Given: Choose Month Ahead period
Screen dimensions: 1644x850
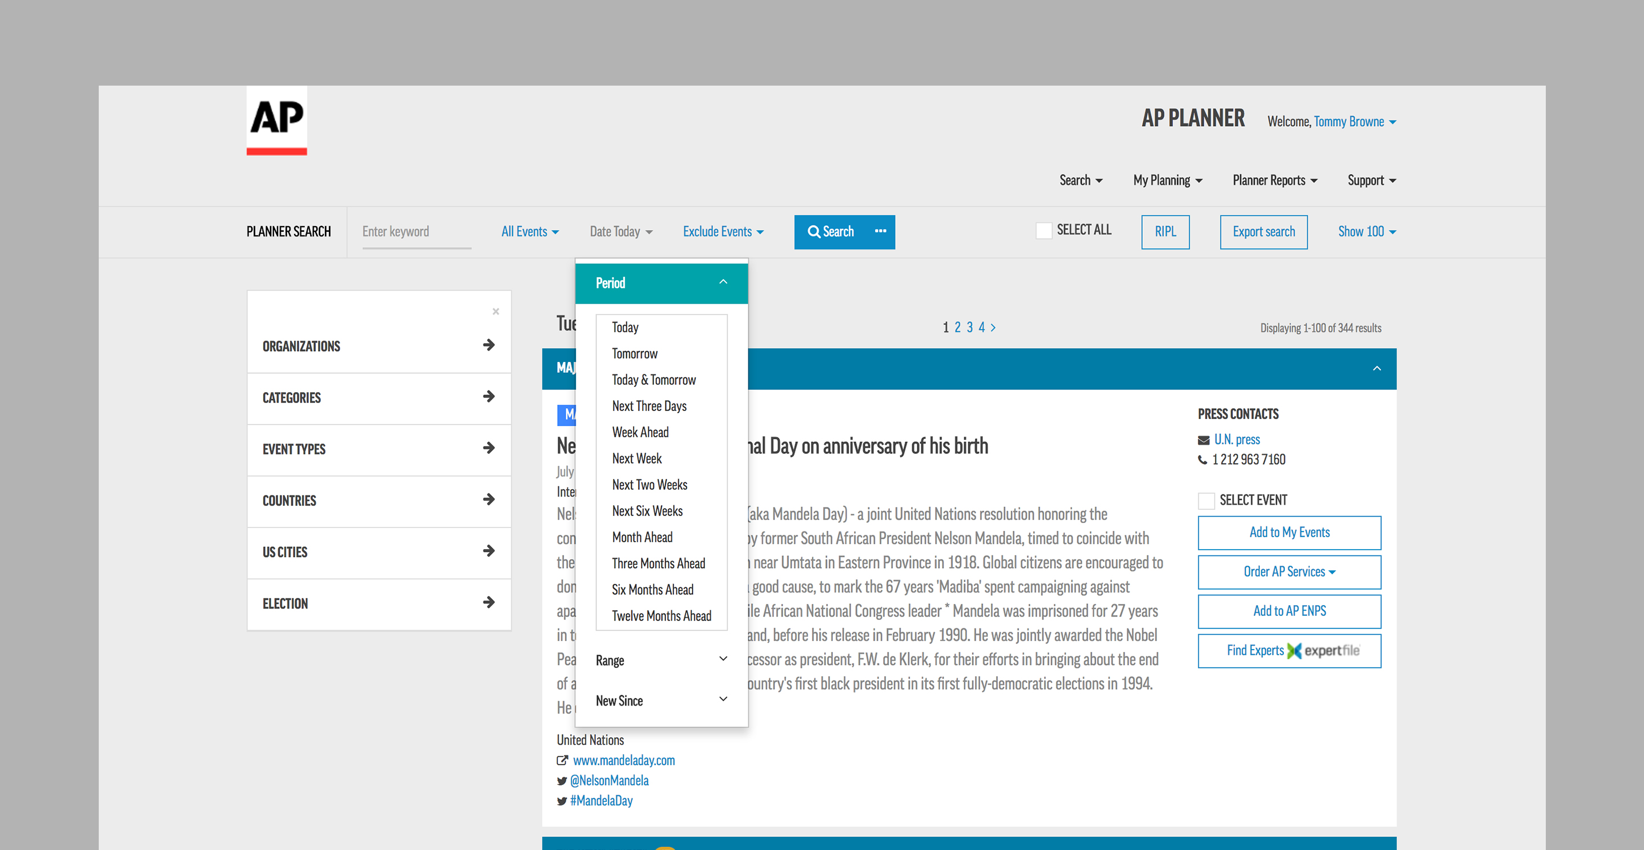Looking at the screenshot, I should point(642,537).
